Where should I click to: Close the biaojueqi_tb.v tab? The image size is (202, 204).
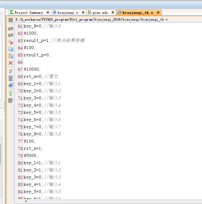pos(158,13)
